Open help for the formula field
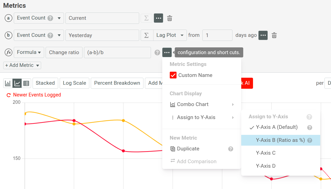 pyautogui.click(x=157, y=52)
